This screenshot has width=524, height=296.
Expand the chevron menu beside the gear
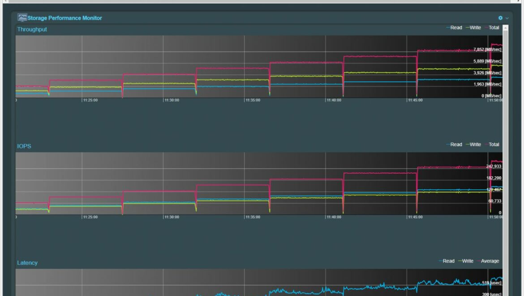point(507,18)
